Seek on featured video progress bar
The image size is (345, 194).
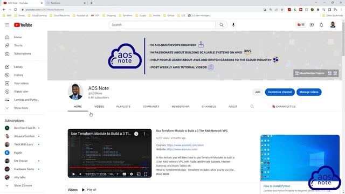(x=109, y=168)
